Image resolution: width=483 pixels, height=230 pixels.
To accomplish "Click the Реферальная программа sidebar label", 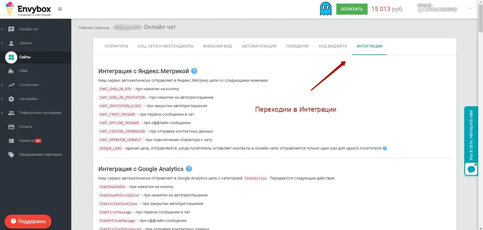I will (40, 113).
